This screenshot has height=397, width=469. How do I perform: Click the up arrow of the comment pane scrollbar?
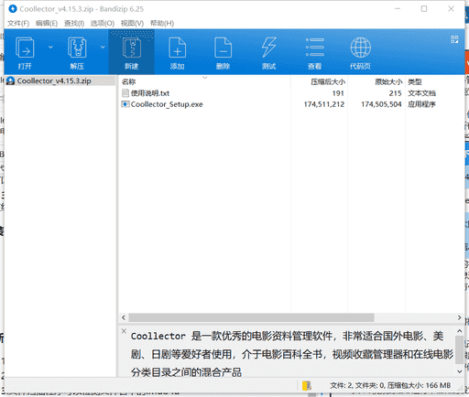point(460,331)
